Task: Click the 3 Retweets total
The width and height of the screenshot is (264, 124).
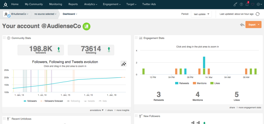Action: point(159,96)
